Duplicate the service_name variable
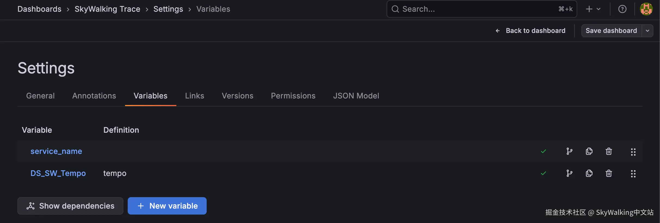Screen dimensions: 660x223 (x=589, y=151)
